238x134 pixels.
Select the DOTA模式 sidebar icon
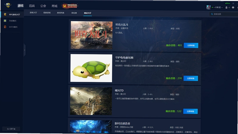[5, 27]
